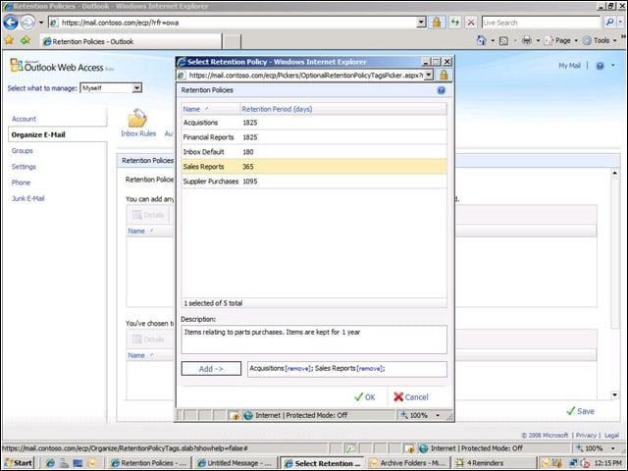The width and height of the screenshot is (628, 471).
Task: Click the security lock icon in main browser
Action: click(437, 23)
